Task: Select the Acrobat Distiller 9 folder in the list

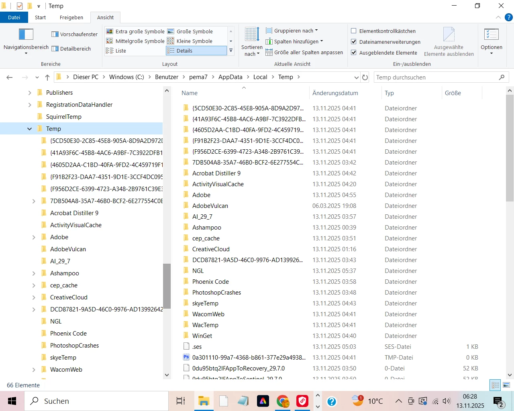Action: tap(216, 173)
